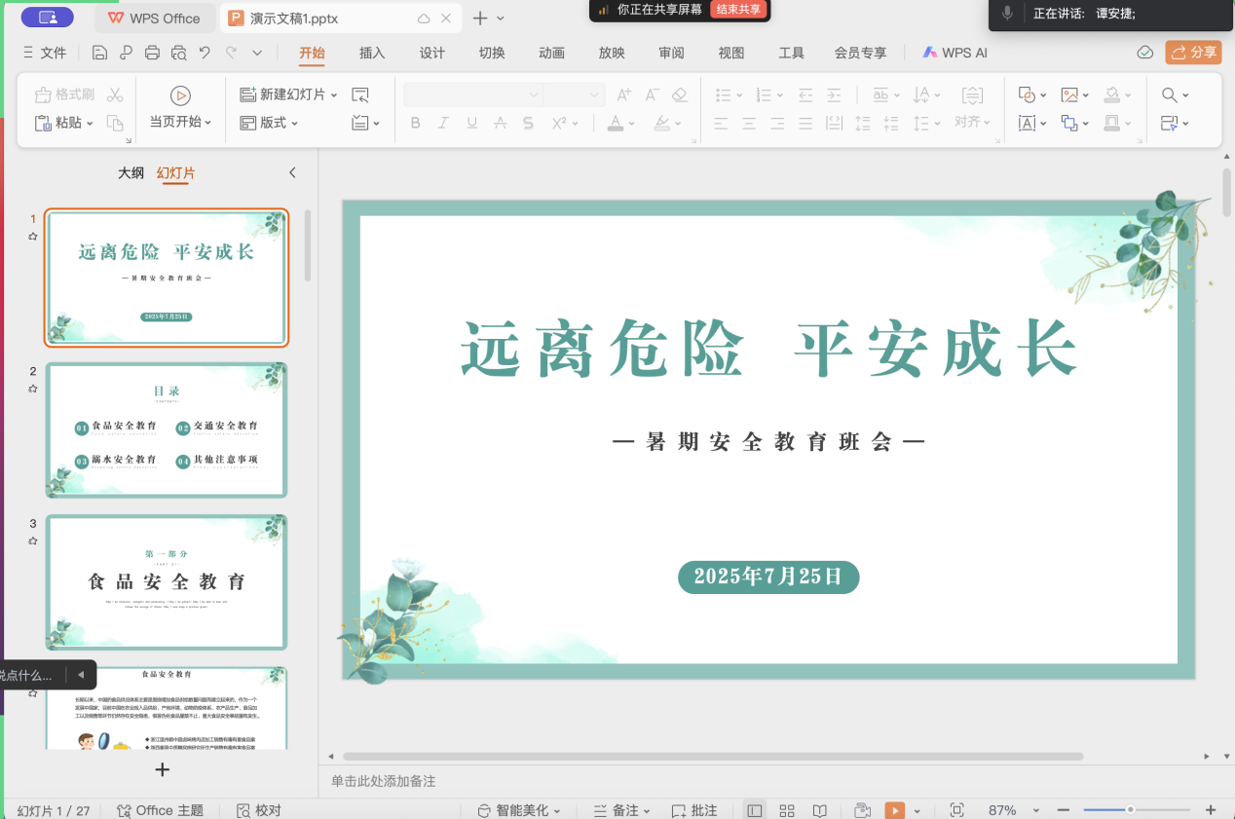Switch to the 大纲 outline tab
This screenshot has height=819, width=1235.
(131, 173)
